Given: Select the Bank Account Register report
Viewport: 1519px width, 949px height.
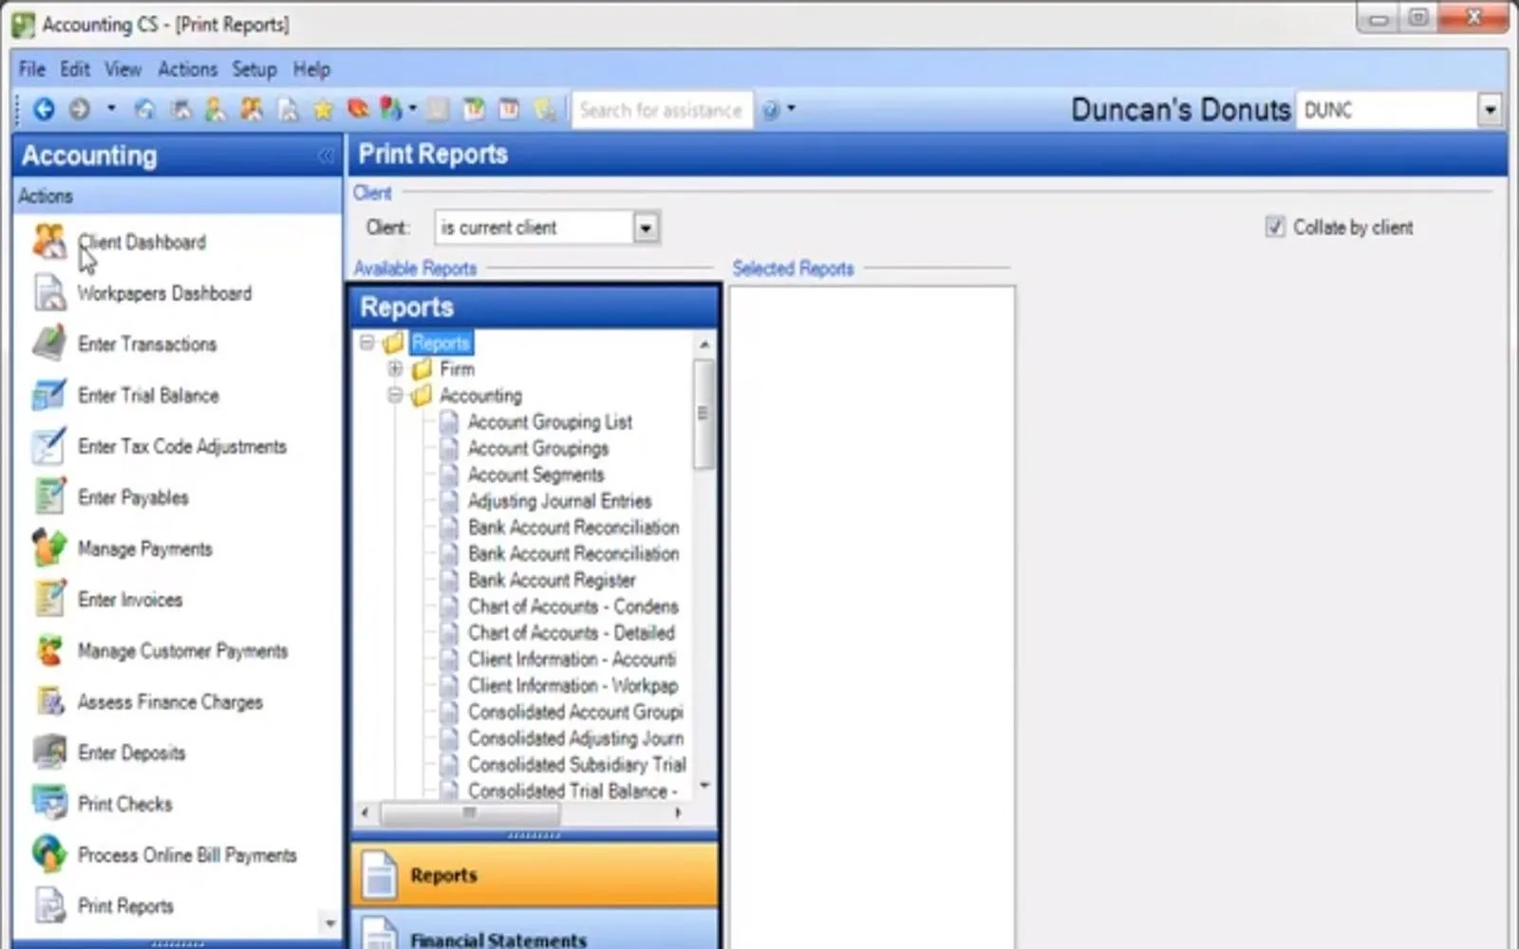Looking at the screenshot, I should [x=552, y=580].
